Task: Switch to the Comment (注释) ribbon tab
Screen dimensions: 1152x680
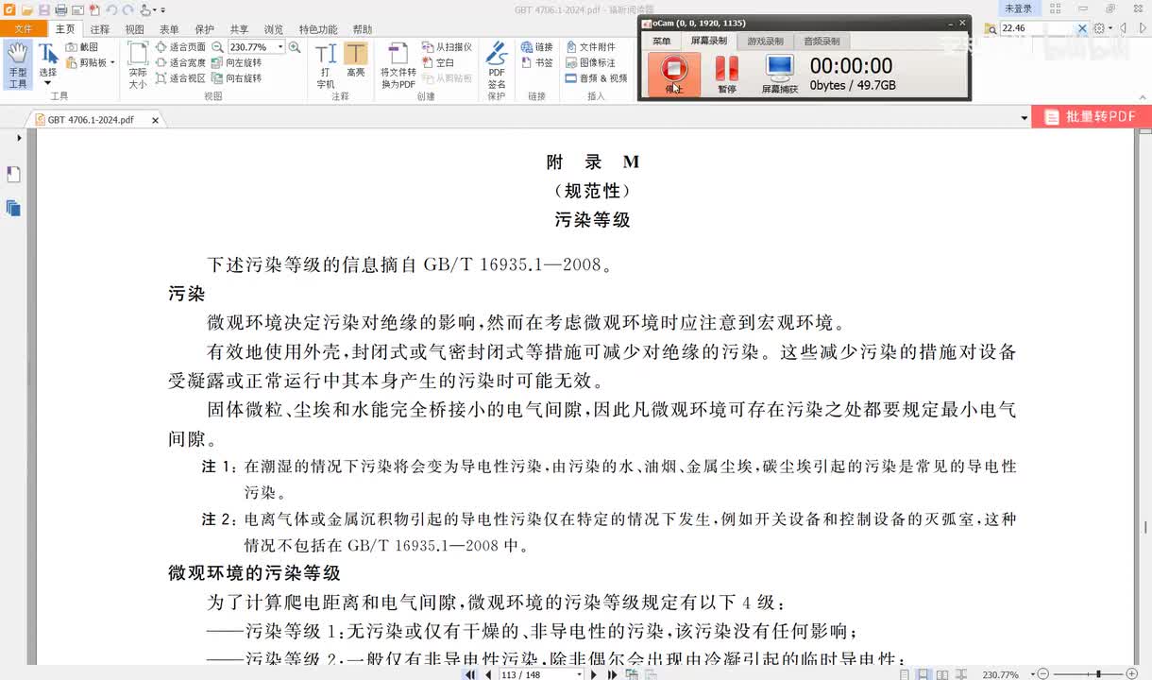Action: click(100, 29)
